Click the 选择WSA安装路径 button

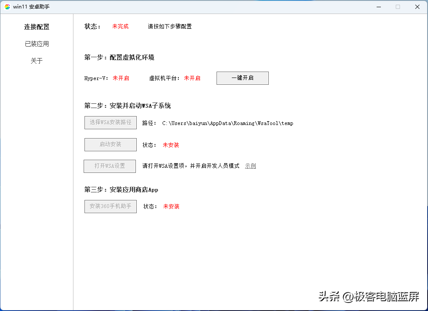point(110,122)
